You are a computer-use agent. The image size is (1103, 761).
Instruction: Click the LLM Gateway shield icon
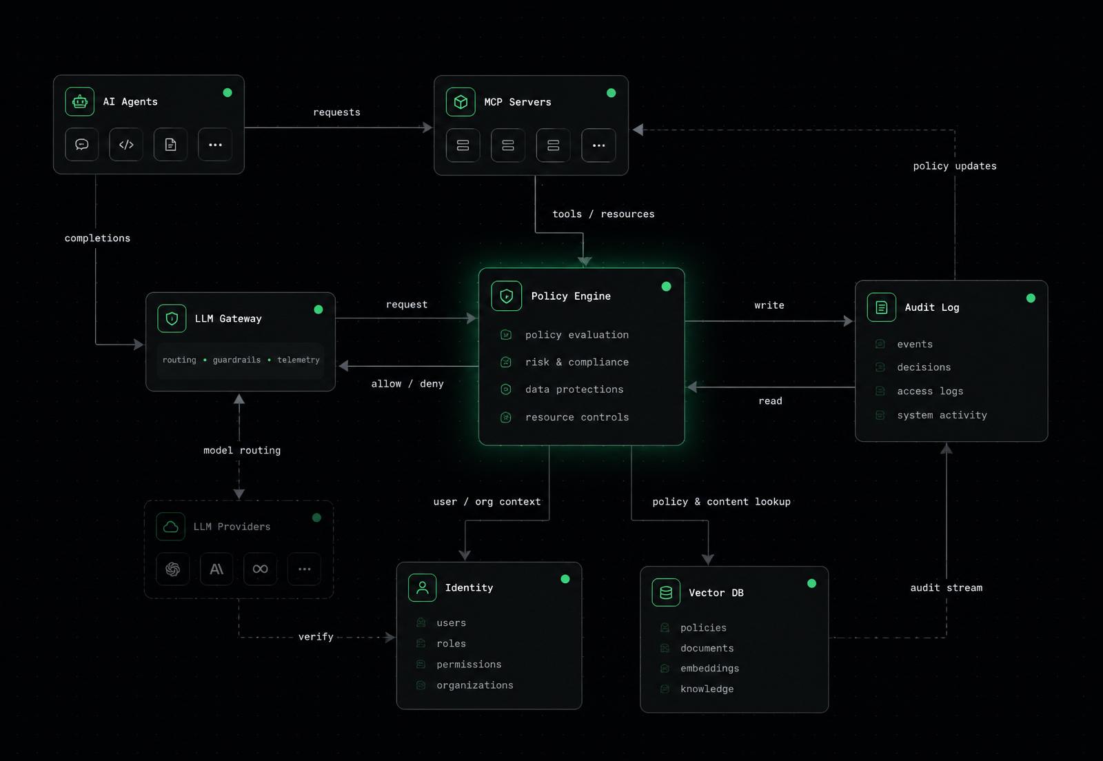(172, 318)
